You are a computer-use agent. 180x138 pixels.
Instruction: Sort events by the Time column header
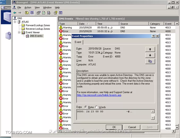coord(108,24)
